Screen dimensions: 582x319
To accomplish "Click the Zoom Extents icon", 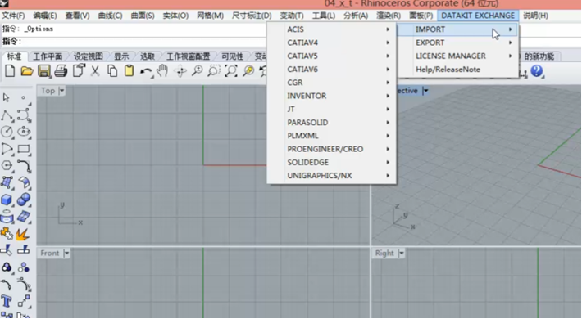I will (231, 70).
